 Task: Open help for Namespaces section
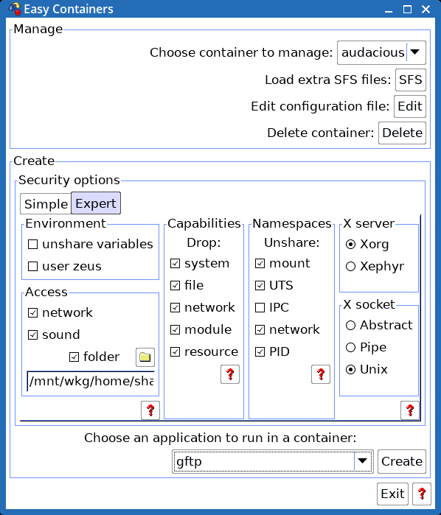tap(321, 374)
